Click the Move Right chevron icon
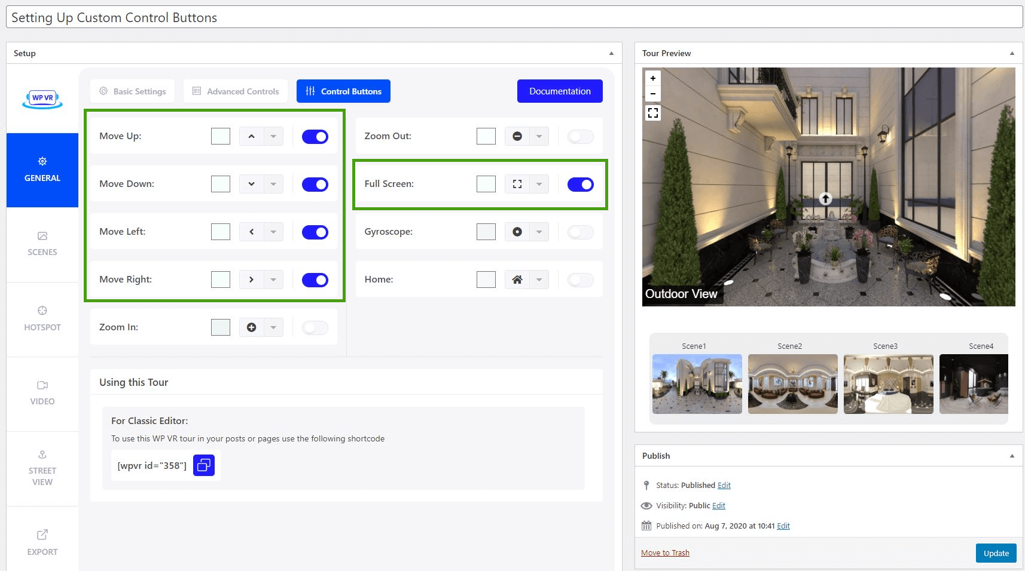 (252, 280)
